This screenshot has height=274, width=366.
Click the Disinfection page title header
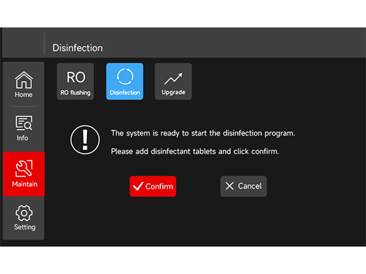coord(78,48)
